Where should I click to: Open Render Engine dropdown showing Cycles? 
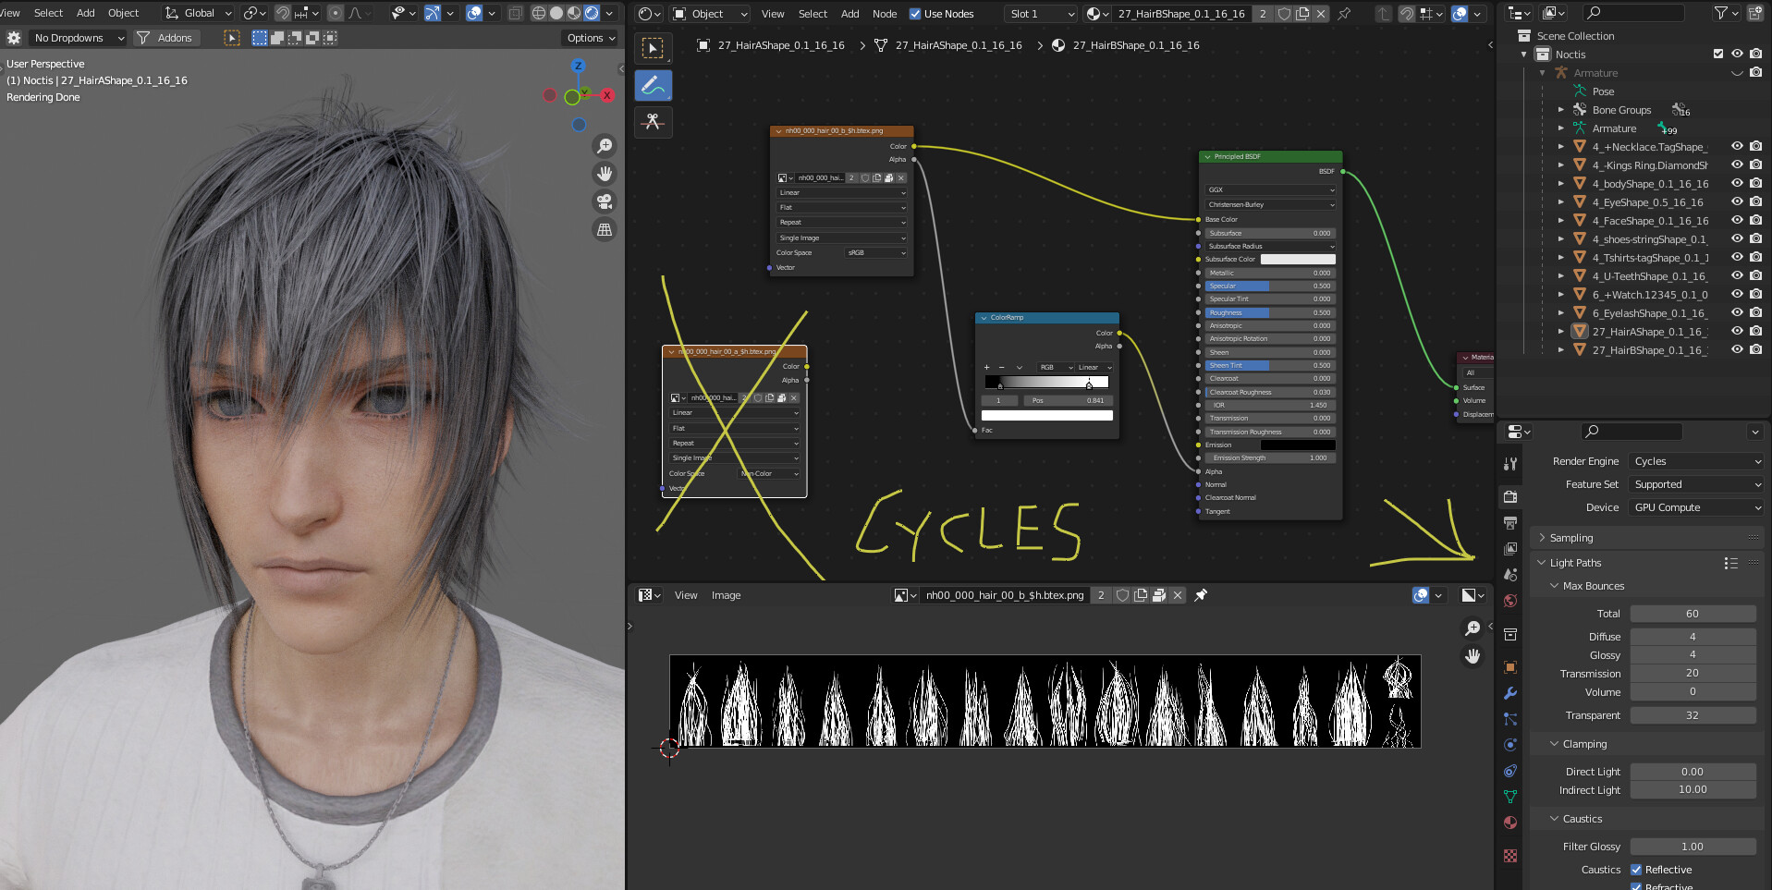1697,461
